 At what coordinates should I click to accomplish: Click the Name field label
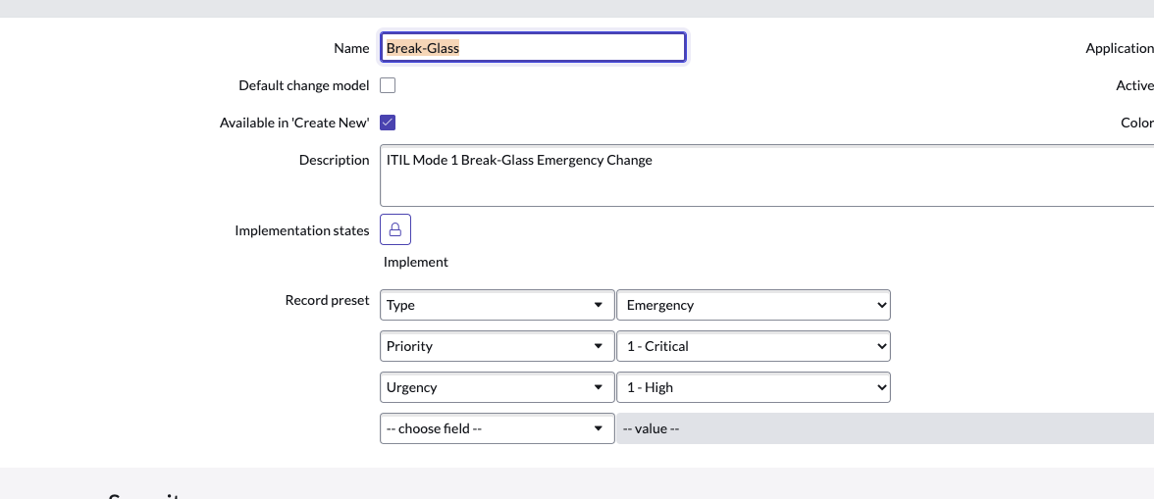tap(351, 48)
